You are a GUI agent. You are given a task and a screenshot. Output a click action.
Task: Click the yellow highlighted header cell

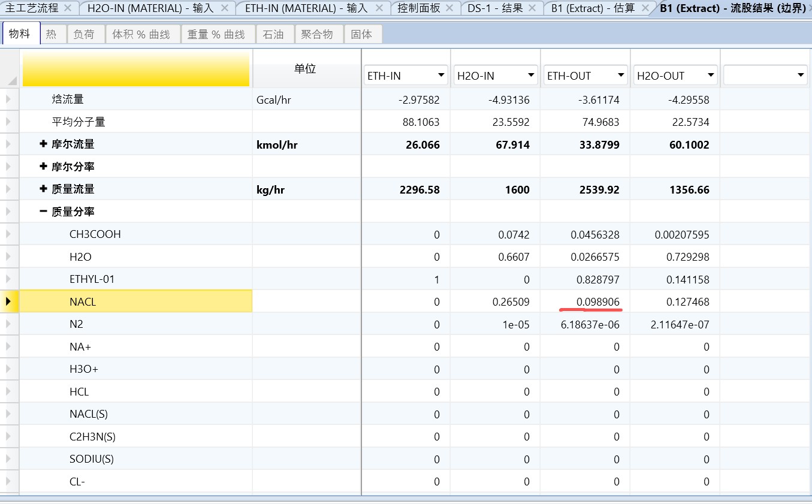tap(136, 69)
